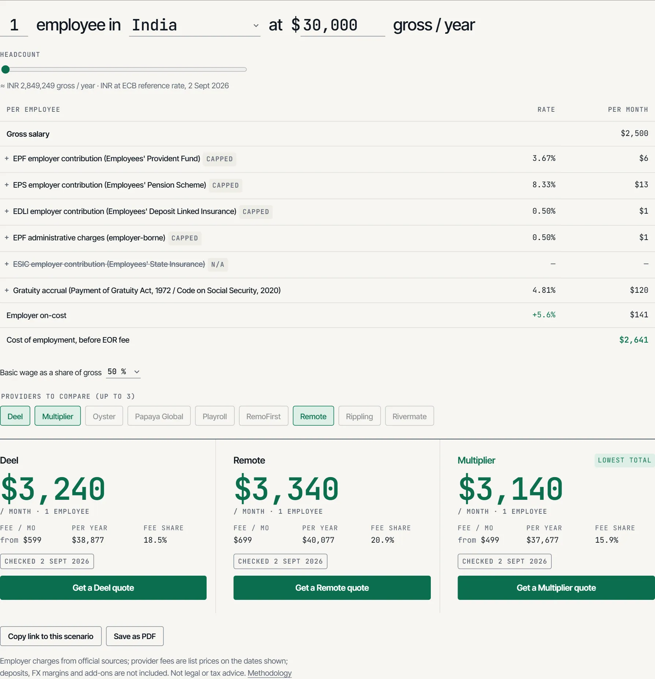Click Copy link to this scenario
The image size is (655, 679).
pos(51,636)
